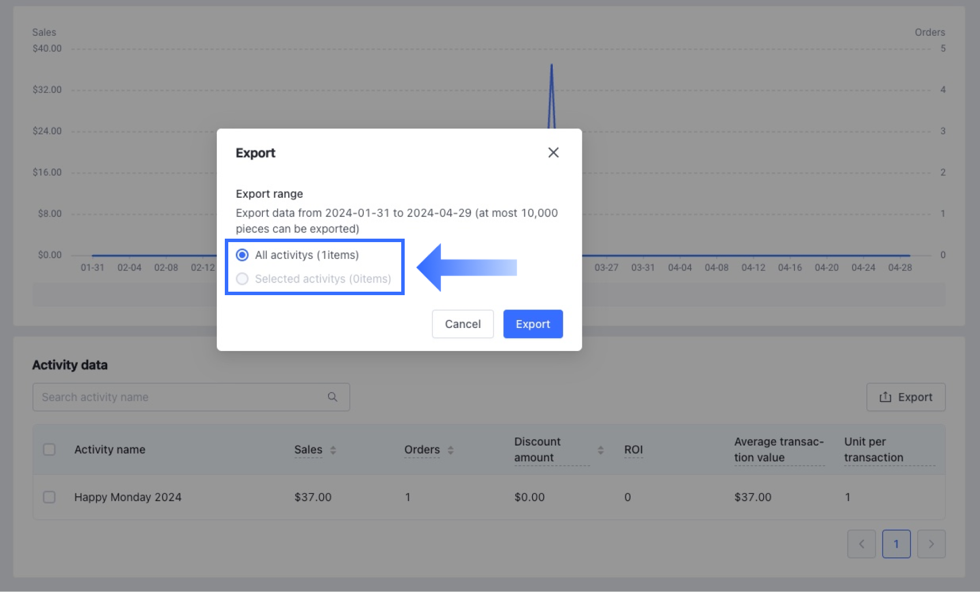Close the Export dialog with X
Image resolution: width=980 pixels, height=592 pixels.
click(553, 153)
